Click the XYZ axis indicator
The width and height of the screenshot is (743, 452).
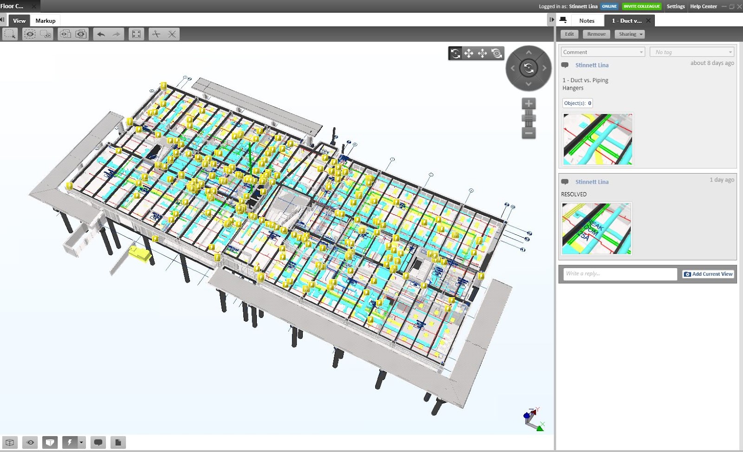coord(534,419)
